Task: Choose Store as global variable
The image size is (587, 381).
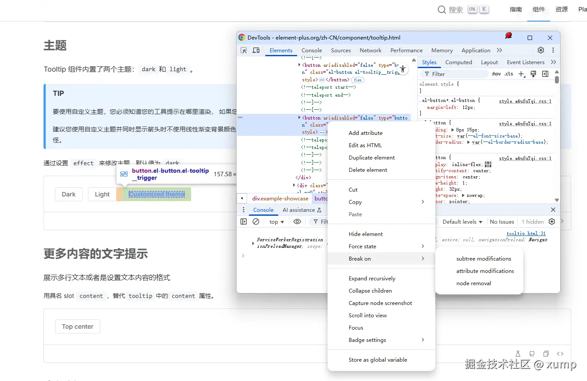Action: point(381,359)
